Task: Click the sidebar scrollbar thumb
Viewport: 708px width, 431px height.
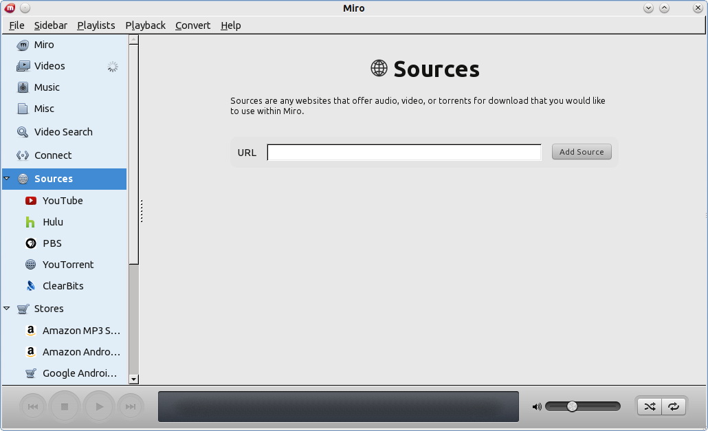Action: (133, 155)
